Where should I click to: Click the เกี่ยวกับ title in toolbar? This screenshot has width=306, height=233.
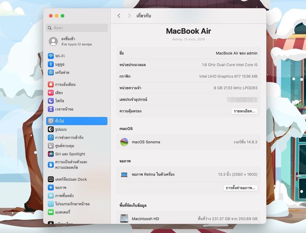(144, 16)
